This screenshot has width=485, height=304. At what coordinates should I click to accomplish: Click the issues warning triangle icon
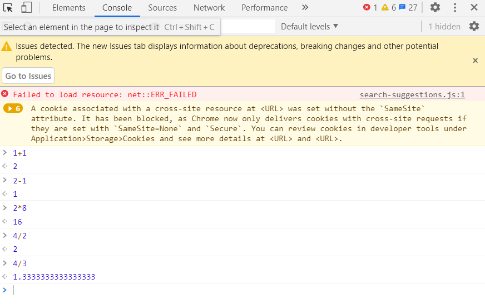coord(7,47)
